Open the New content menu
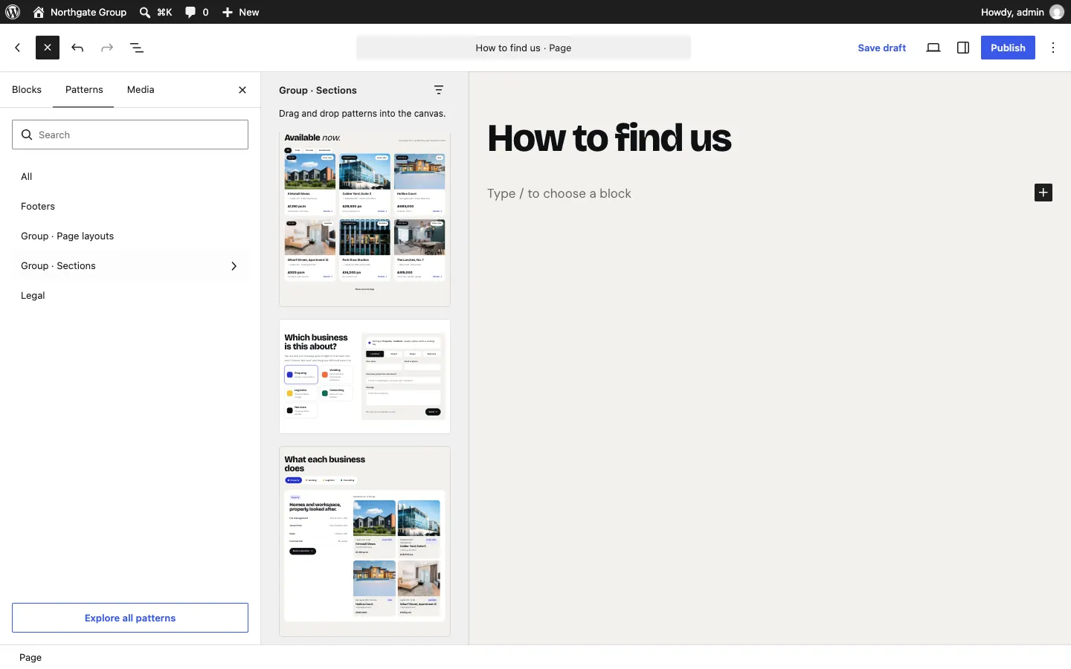This screenshot has width=1071, height=669. 241,12
